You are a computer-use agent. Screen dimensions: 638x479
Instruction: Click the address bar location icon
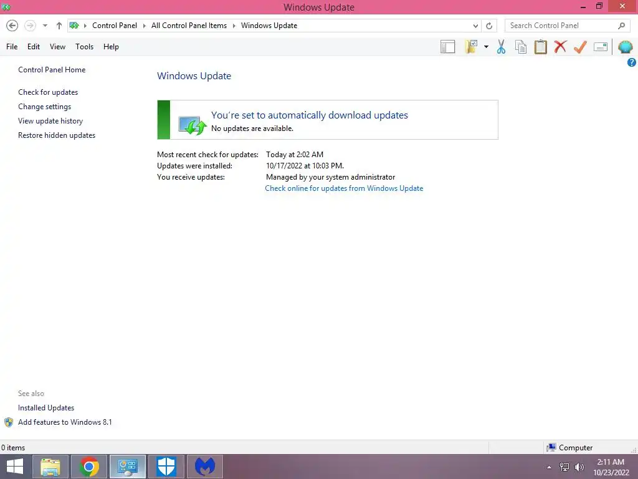pyautogui.click(x=74, y=26)
